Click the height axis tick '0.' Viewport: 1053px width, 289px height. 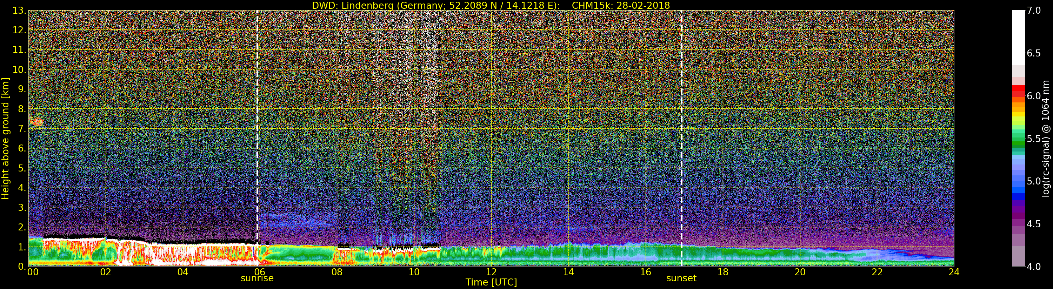(x=22, y=267)
